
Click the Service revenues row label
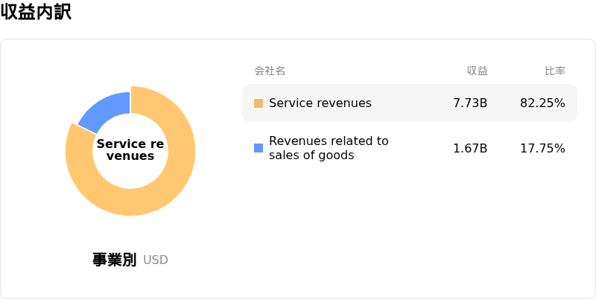(x=320, y=103)
